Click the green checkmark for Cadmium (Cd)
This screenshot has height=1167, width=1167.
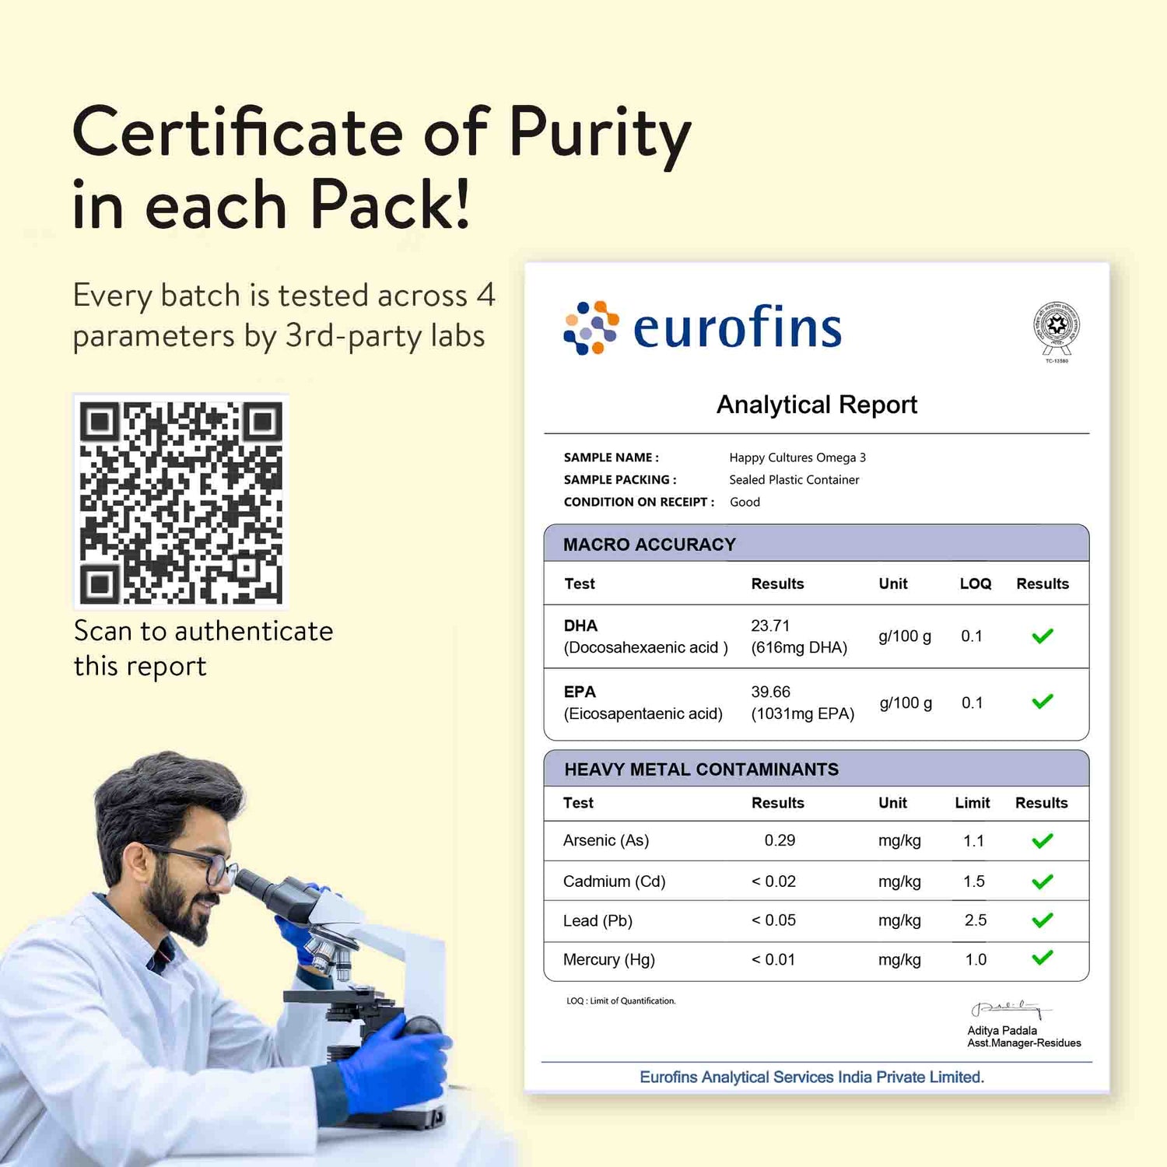[x=1042, y=881]
